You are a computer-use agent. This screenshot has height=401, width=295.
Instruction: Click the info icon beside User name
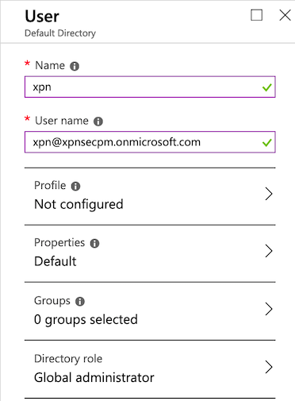coord(98,121)
